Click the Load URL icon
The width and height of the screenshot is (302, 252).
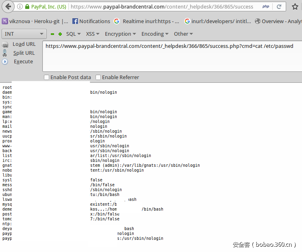tap(5, 45)
